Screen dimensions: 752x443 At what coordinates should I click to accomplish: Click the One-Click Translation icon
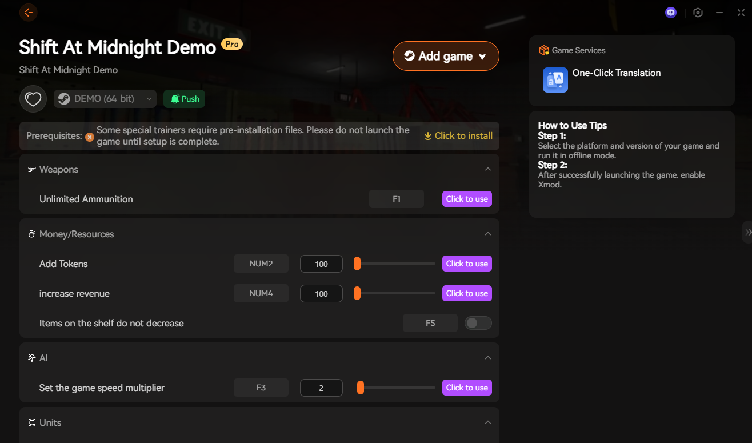point(555,80)
